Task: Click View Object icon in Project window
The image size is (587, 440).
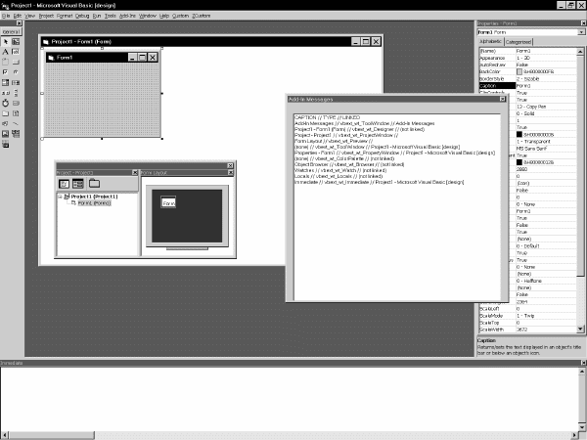Action: pyautogui.click(x=77, y=184)
